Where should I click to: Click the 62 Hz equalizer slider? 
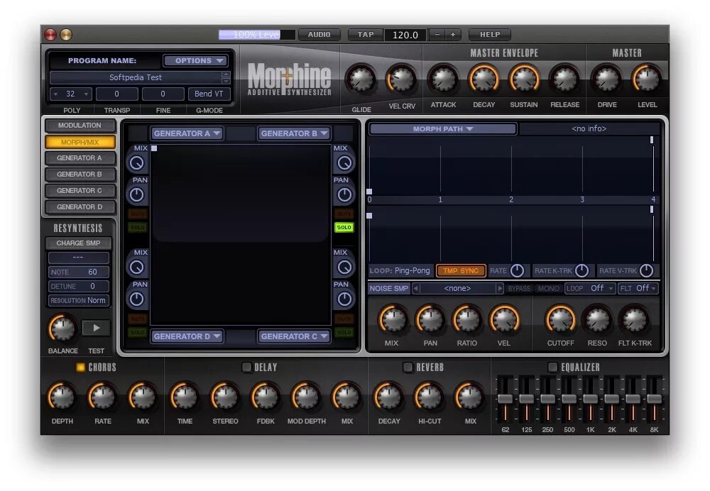[x=506, y=399]
